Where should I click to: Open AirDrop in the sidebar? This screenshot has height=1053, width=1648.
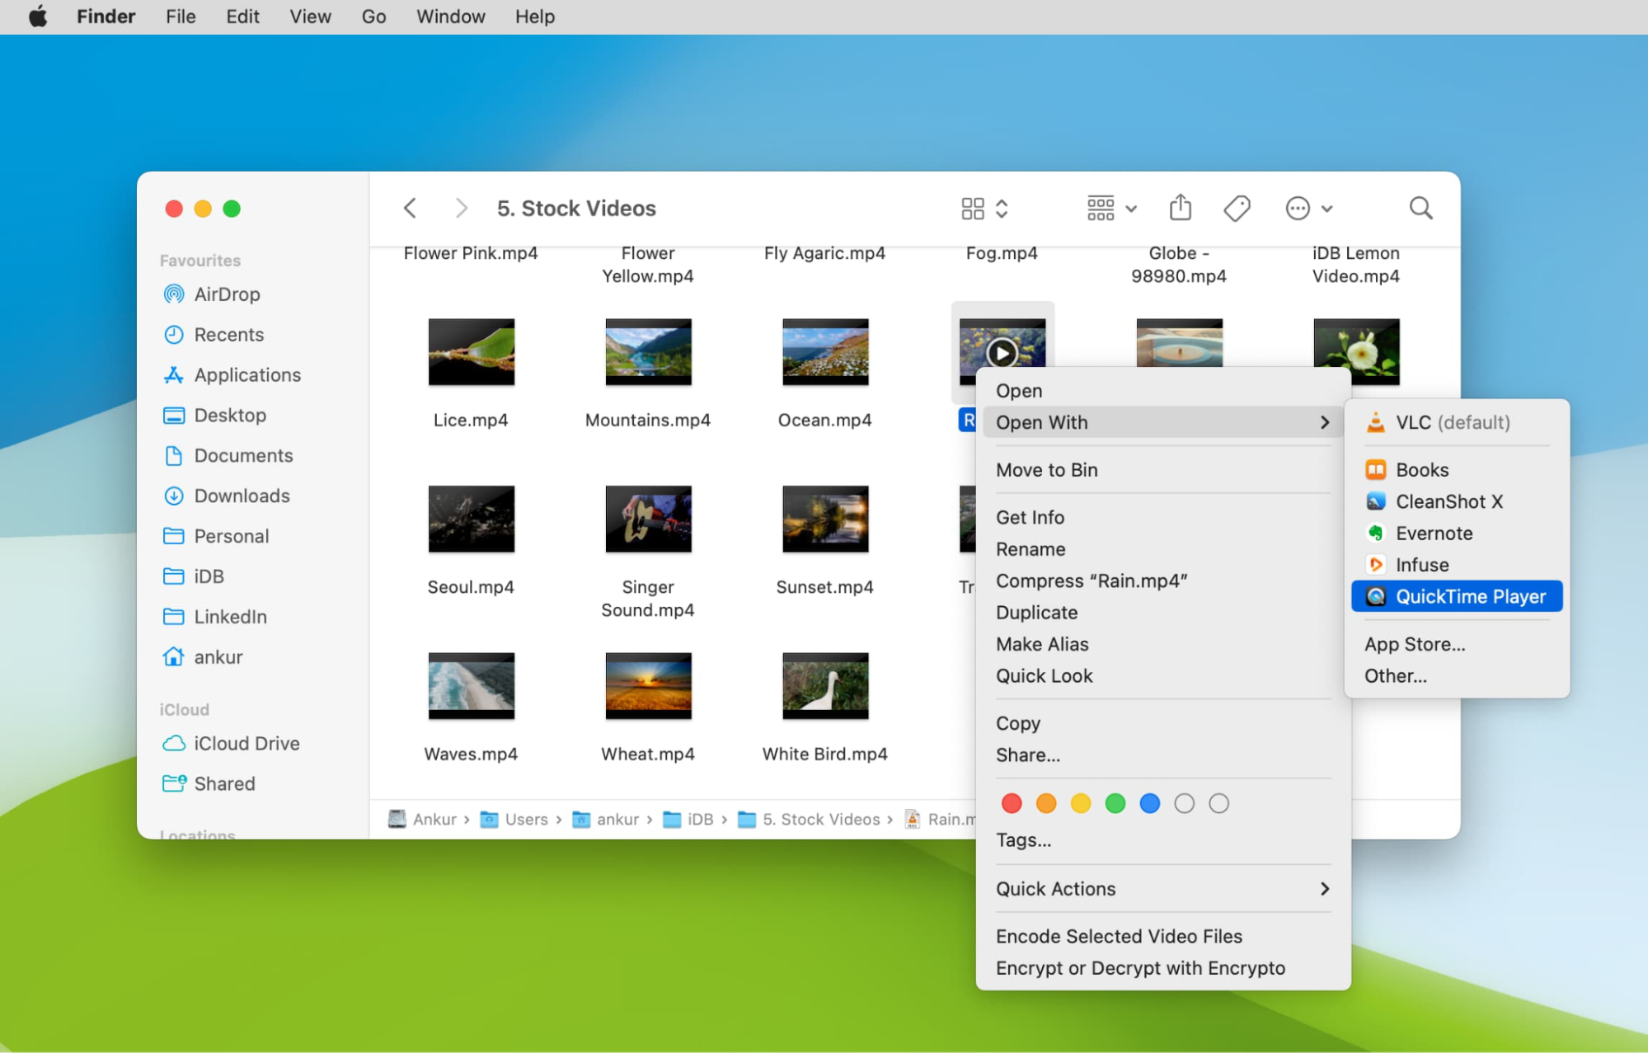point(226,294)
